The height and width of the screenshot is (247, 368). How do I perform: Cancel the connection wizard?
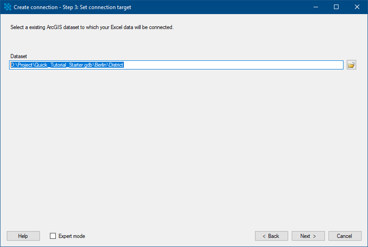[345, 236]
